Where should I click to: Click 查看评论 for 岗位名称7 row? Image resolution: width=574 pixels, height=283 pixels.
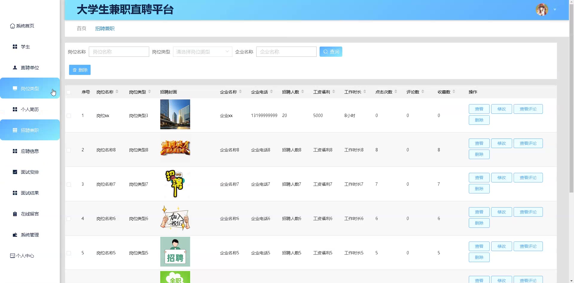pos(528,178)
